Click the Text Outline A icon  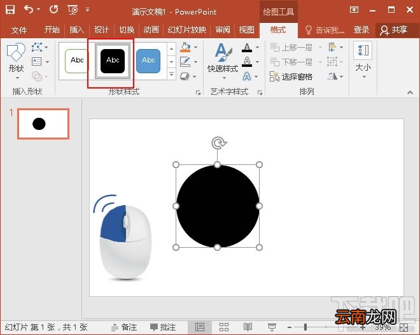pyautogui.click(x=247, y=62)
